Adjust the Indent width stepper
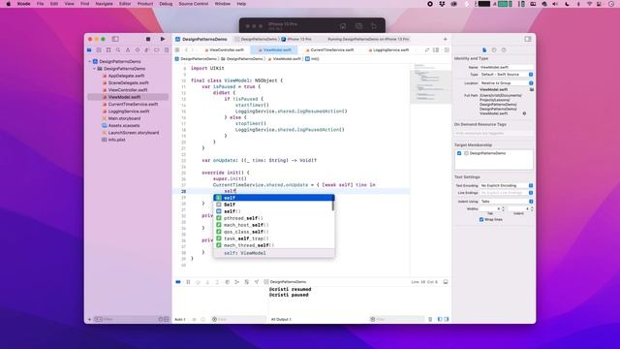The image size is (620, 349). [x=532, y=208]
